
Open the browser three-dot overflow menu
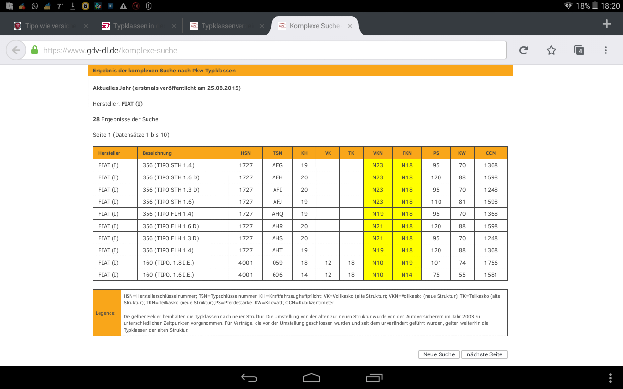pos(606,50)
